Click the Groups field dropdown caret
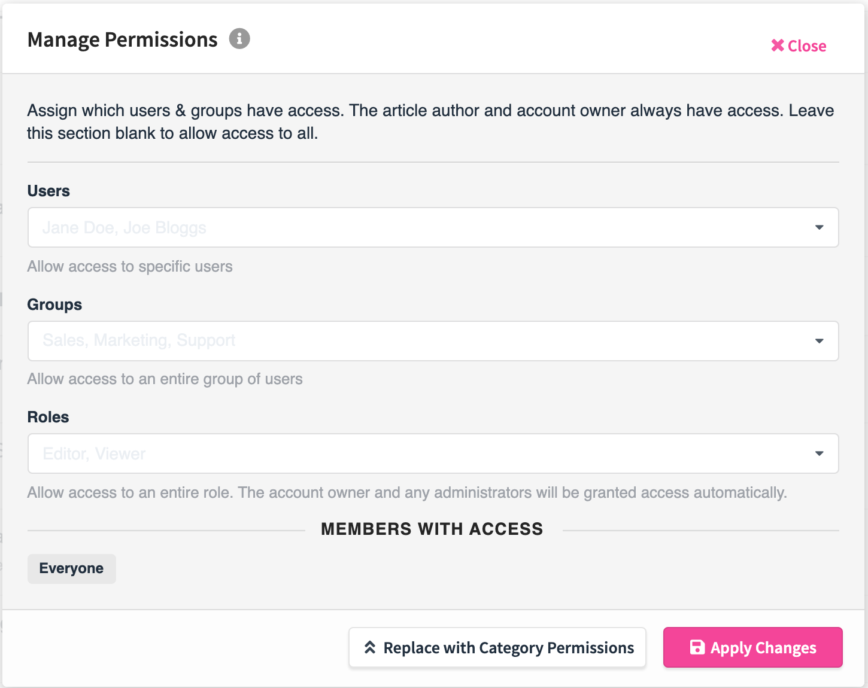The height and width of the screenshot is (688, 868). pyautogui.click(x=819, y=341)
